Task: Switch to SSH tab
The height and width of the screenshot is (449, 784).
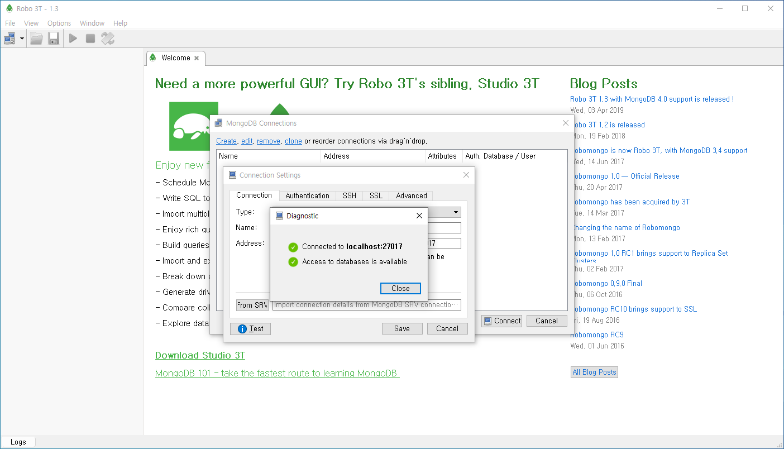Action: pyautogui.click(x=350, y=195)
